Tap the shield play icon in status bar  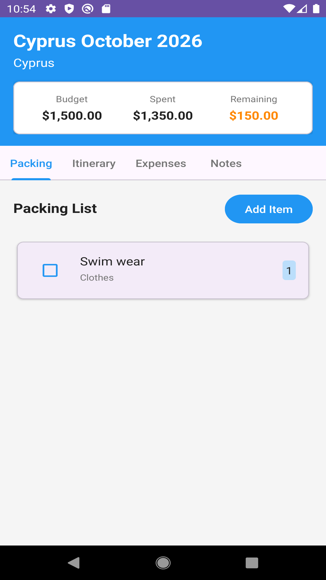[x=69, y=9]
